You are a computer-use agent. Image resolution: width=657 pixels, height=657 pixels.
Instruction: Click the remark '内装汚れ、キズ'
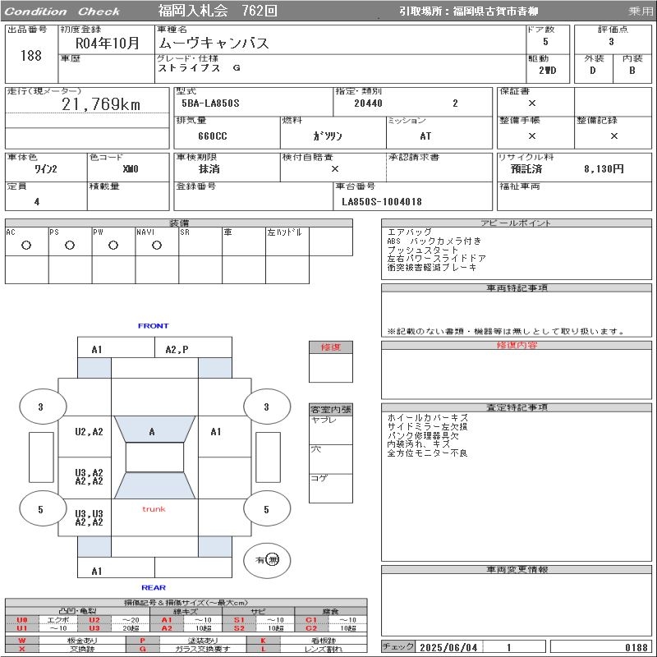[419, 444]
